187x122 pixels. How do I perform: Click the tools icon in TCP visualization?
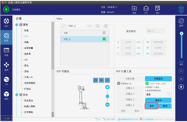click(95, 80)
